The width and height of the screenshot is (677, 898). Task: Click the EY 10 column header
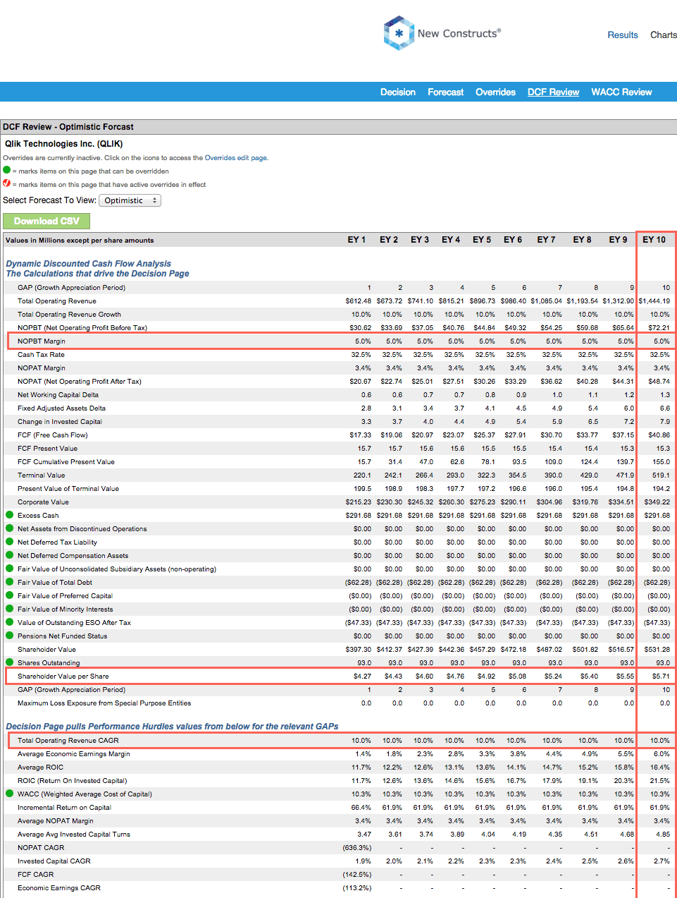pos(654,240)
